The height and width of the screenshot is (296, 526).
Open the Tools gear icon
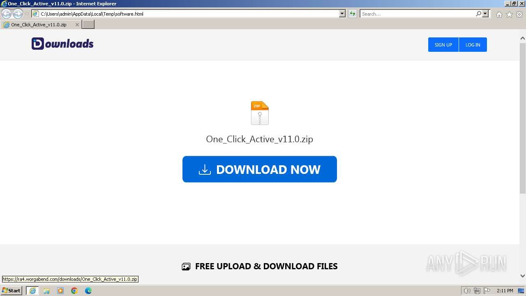(519, 14)
